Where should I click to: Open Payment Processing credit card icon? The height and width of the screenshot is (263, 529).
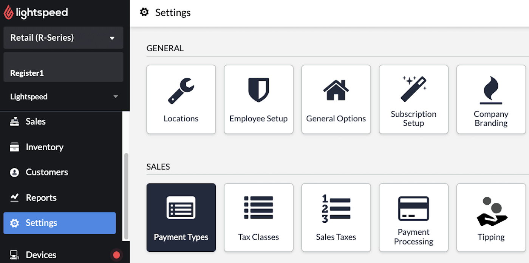(413, 208)
